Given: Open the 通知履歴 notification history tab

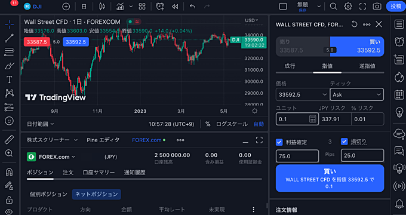Looking at the screenshot, I should 135,173.
